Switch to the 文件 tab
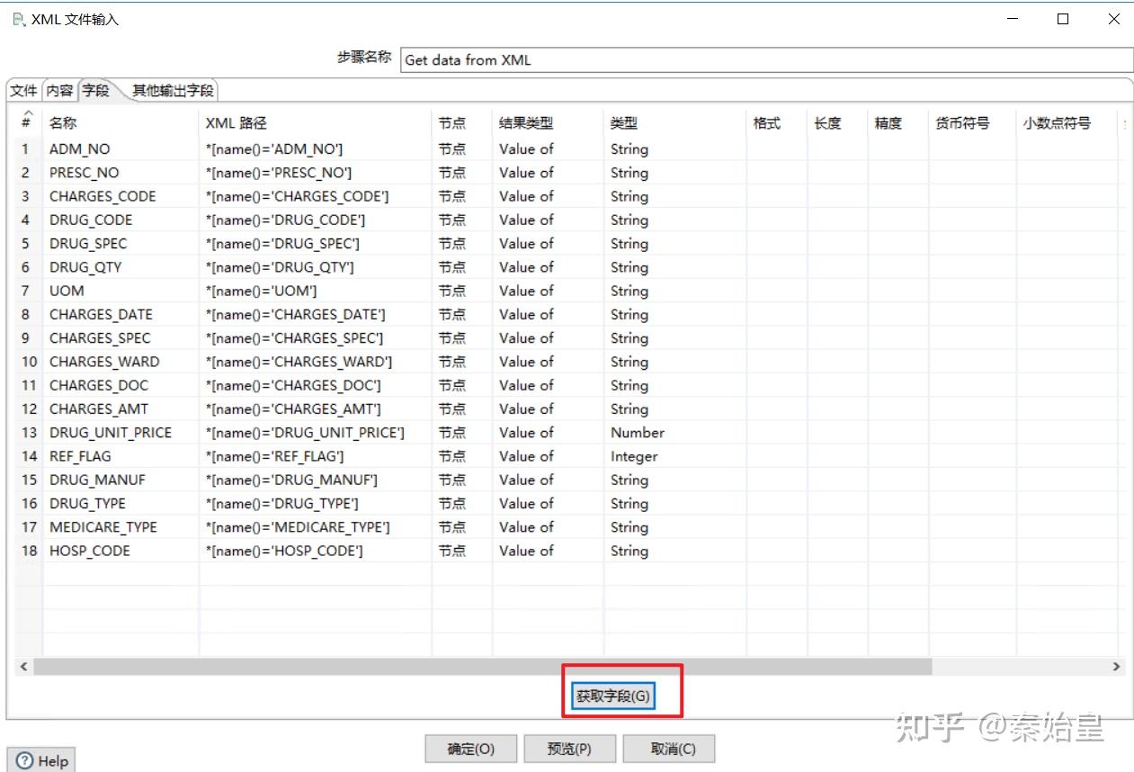1134x772 pixels. pyautogui.click(x=22, y=90)
